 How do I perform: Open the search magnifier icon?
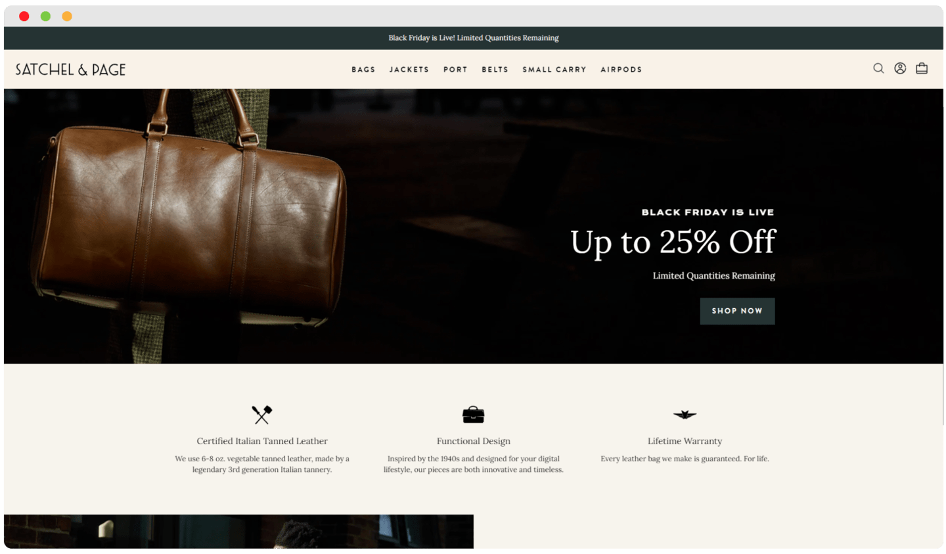tap(878, 68)
